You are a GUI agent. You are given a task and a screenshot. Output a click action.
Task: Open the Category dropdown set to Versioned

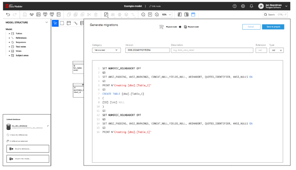[x=106, y=50]
